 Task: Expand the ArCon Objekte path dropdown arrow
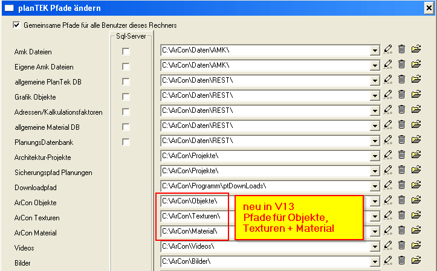tap(375, 201)
